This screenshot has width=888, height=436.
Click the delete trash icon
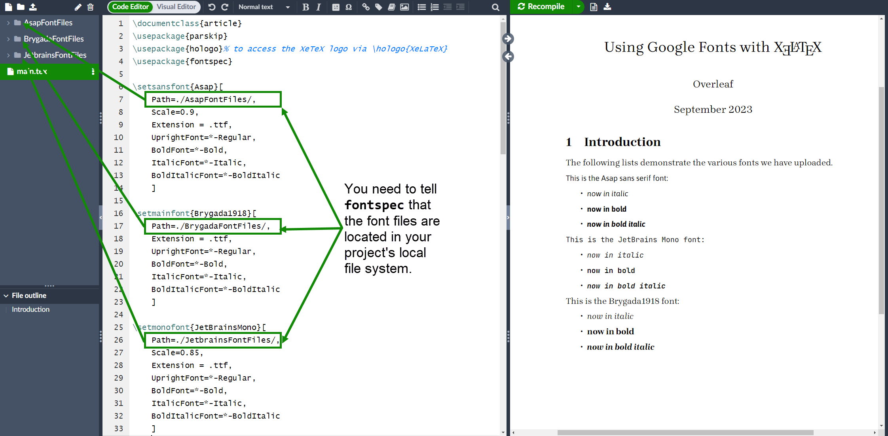point(91,7)
